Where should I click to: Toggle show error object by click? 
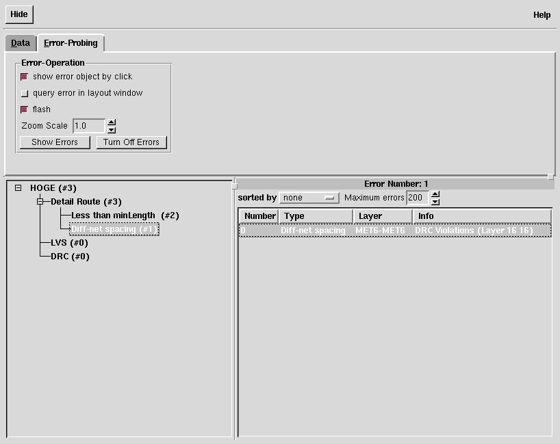pos(25,77)
